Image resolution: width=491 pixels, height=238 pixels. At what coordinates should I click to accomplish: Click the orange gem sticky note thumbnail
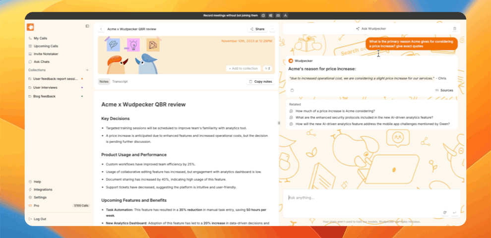tap(153, 45)
